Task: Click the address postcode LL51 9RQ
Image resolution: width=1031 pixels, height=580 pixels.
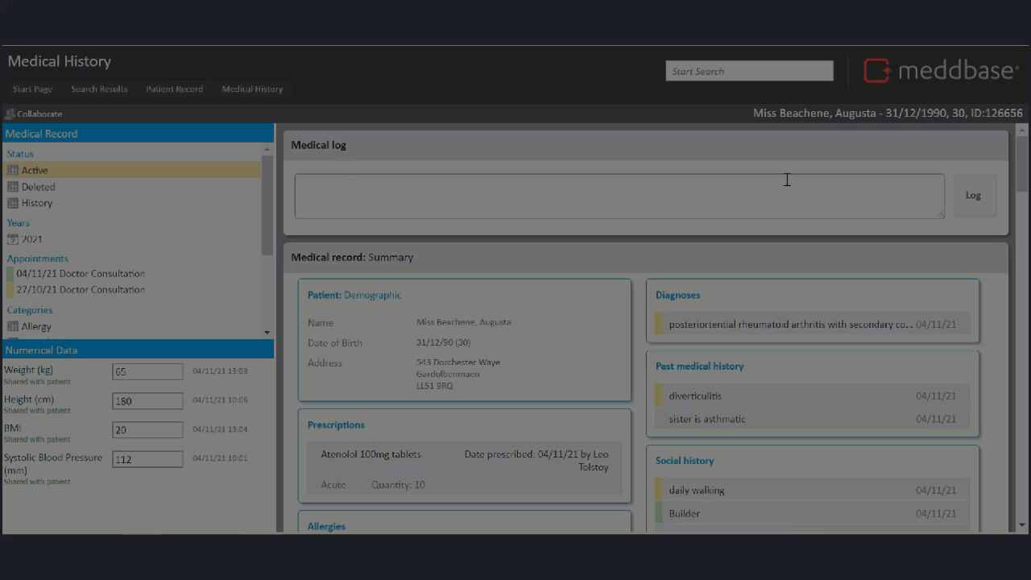Action: coord(434,386)
